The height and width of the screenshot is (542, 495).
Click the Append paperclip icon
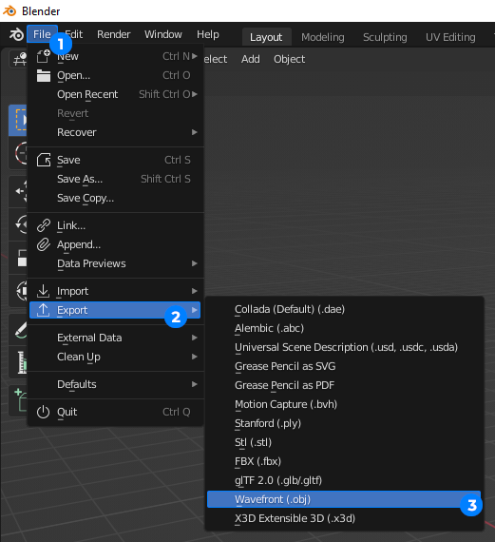pyautogui.click(x=44, y=244)
